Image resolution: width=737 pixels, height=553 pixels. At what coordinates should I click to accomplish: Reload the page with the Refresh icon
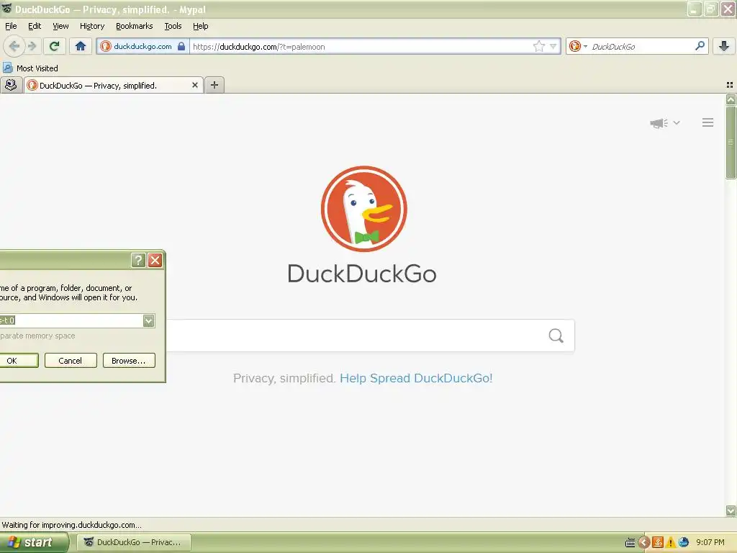tap(55, 46)
